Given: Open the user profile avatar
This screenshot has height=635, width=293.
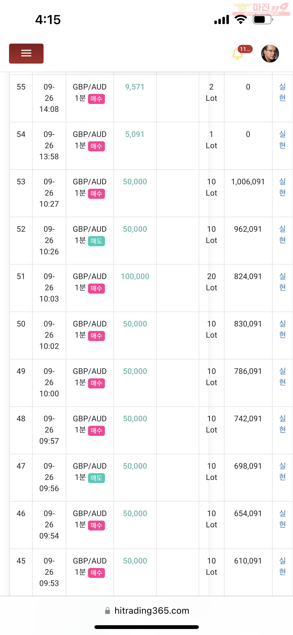Looking at the screenshot, I should pos(270,54).
